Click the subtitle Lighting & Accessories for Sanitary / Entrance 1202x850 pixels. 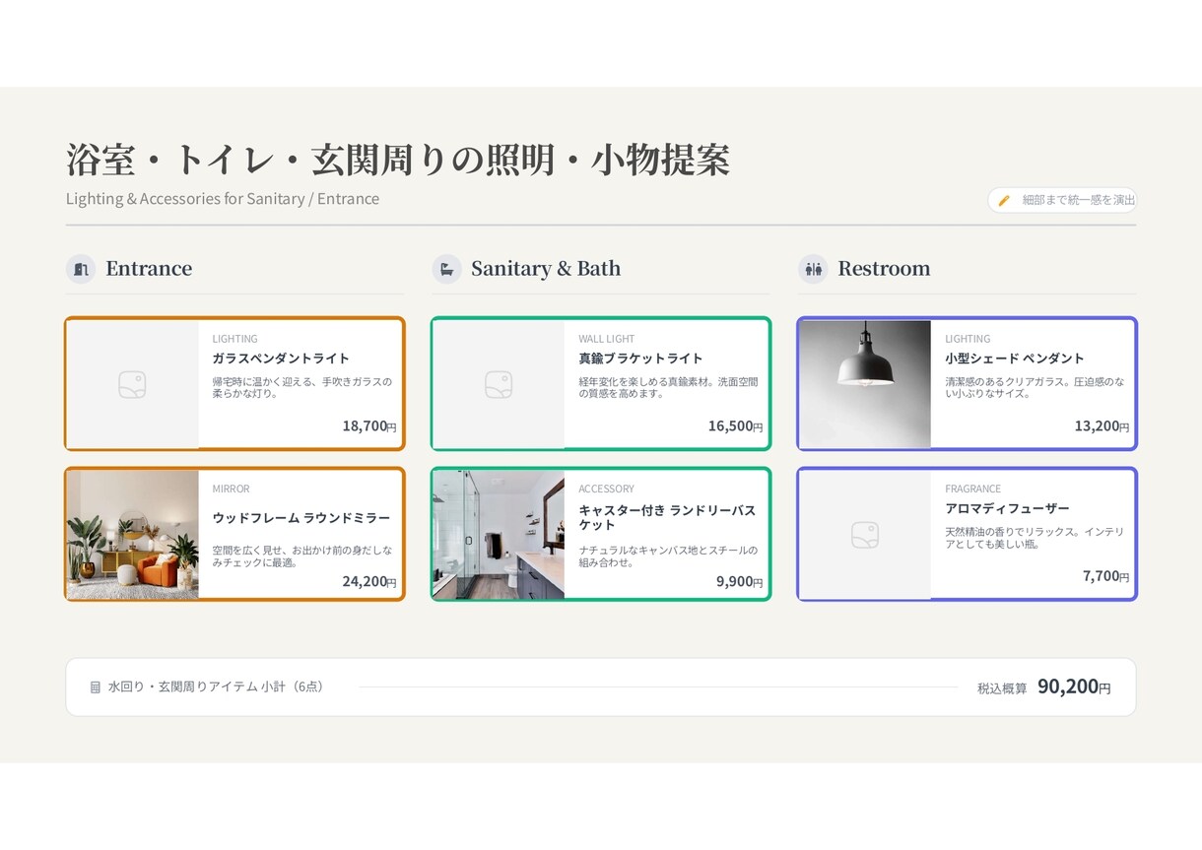(223, 199)
